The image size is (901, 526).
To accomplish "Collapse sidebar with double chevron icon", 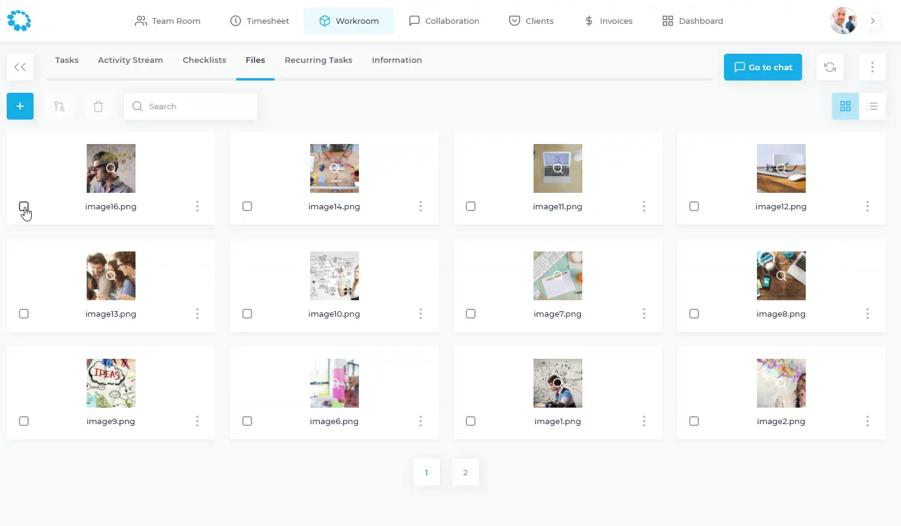I will [x=20, y=67].
